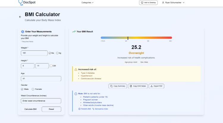The height and width of the screenshot is (123, 223).
Task: Click the waist circumference input field
Action: 41,101
